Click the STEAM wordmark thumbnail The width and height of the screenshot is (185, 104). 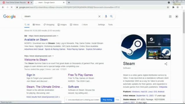pyautogui.click(x=158, y=40)
